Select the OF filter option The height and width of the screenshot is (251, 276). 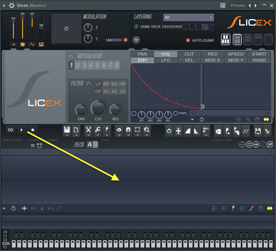click(98, 91)
